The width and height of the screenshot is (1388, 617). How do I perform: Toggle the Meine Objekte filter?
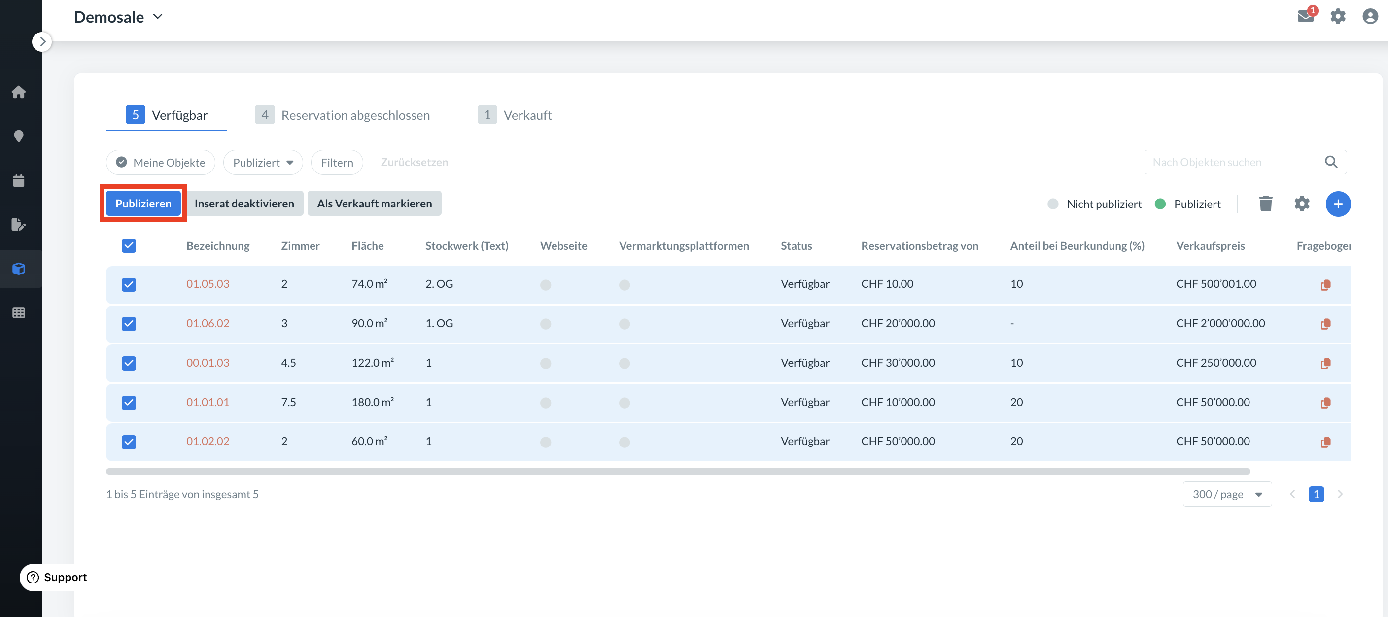(x=161, y=162)
